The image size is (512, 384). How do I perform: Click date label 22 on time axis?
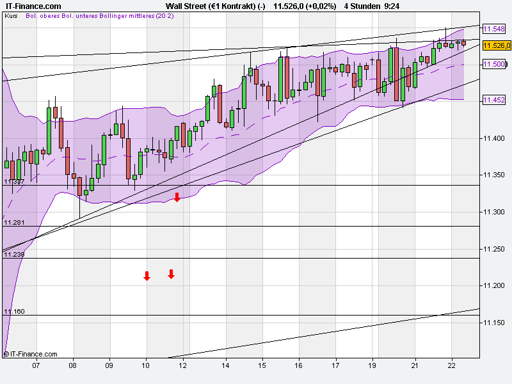click(451, 365)
